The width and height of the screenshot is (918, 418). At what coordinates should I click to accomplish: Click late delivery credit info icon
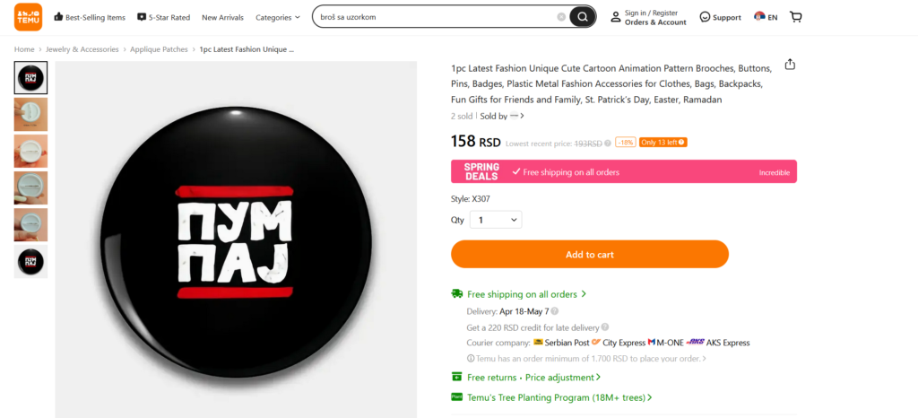point(605,327)
